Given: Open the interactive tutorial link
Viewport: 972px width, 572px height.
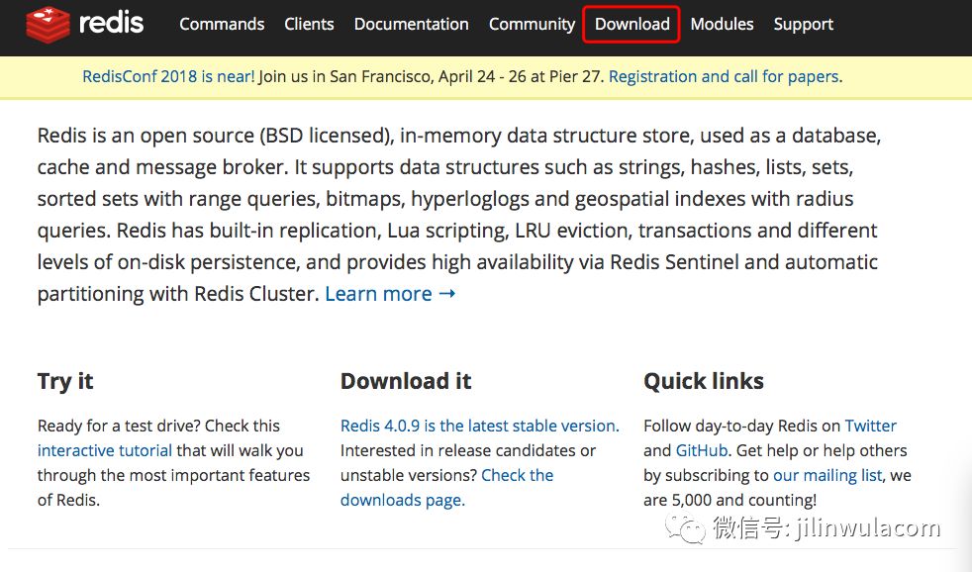Looking at the screenshot, I should (105, 450).
